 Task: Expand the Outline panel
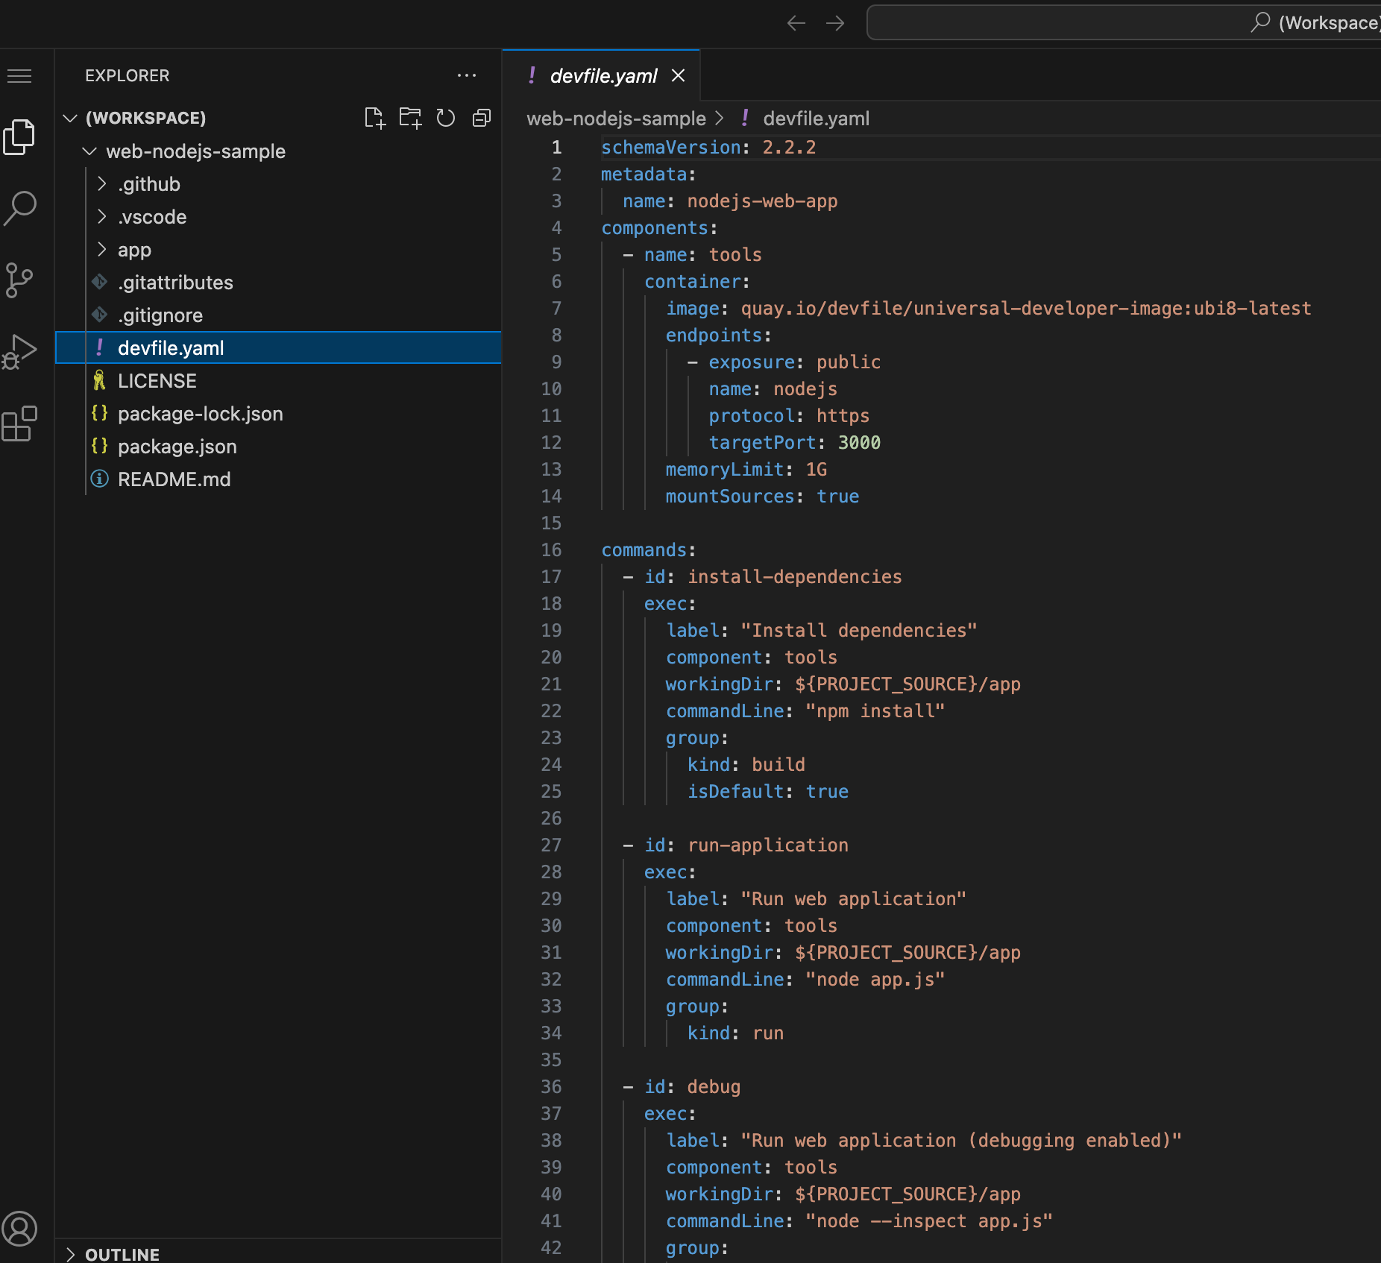(122, 1254)
